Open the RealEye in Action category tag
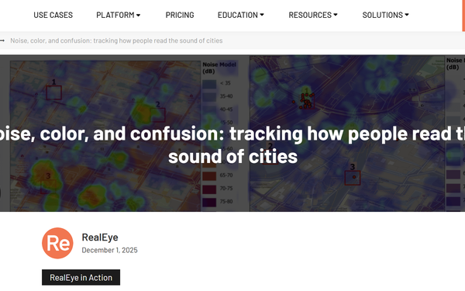 (81, 277)
